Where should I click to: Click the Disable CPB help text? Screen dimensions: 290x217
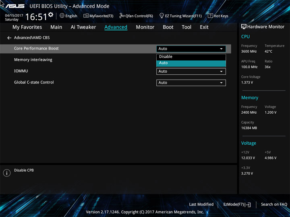(x=24, y=170)
